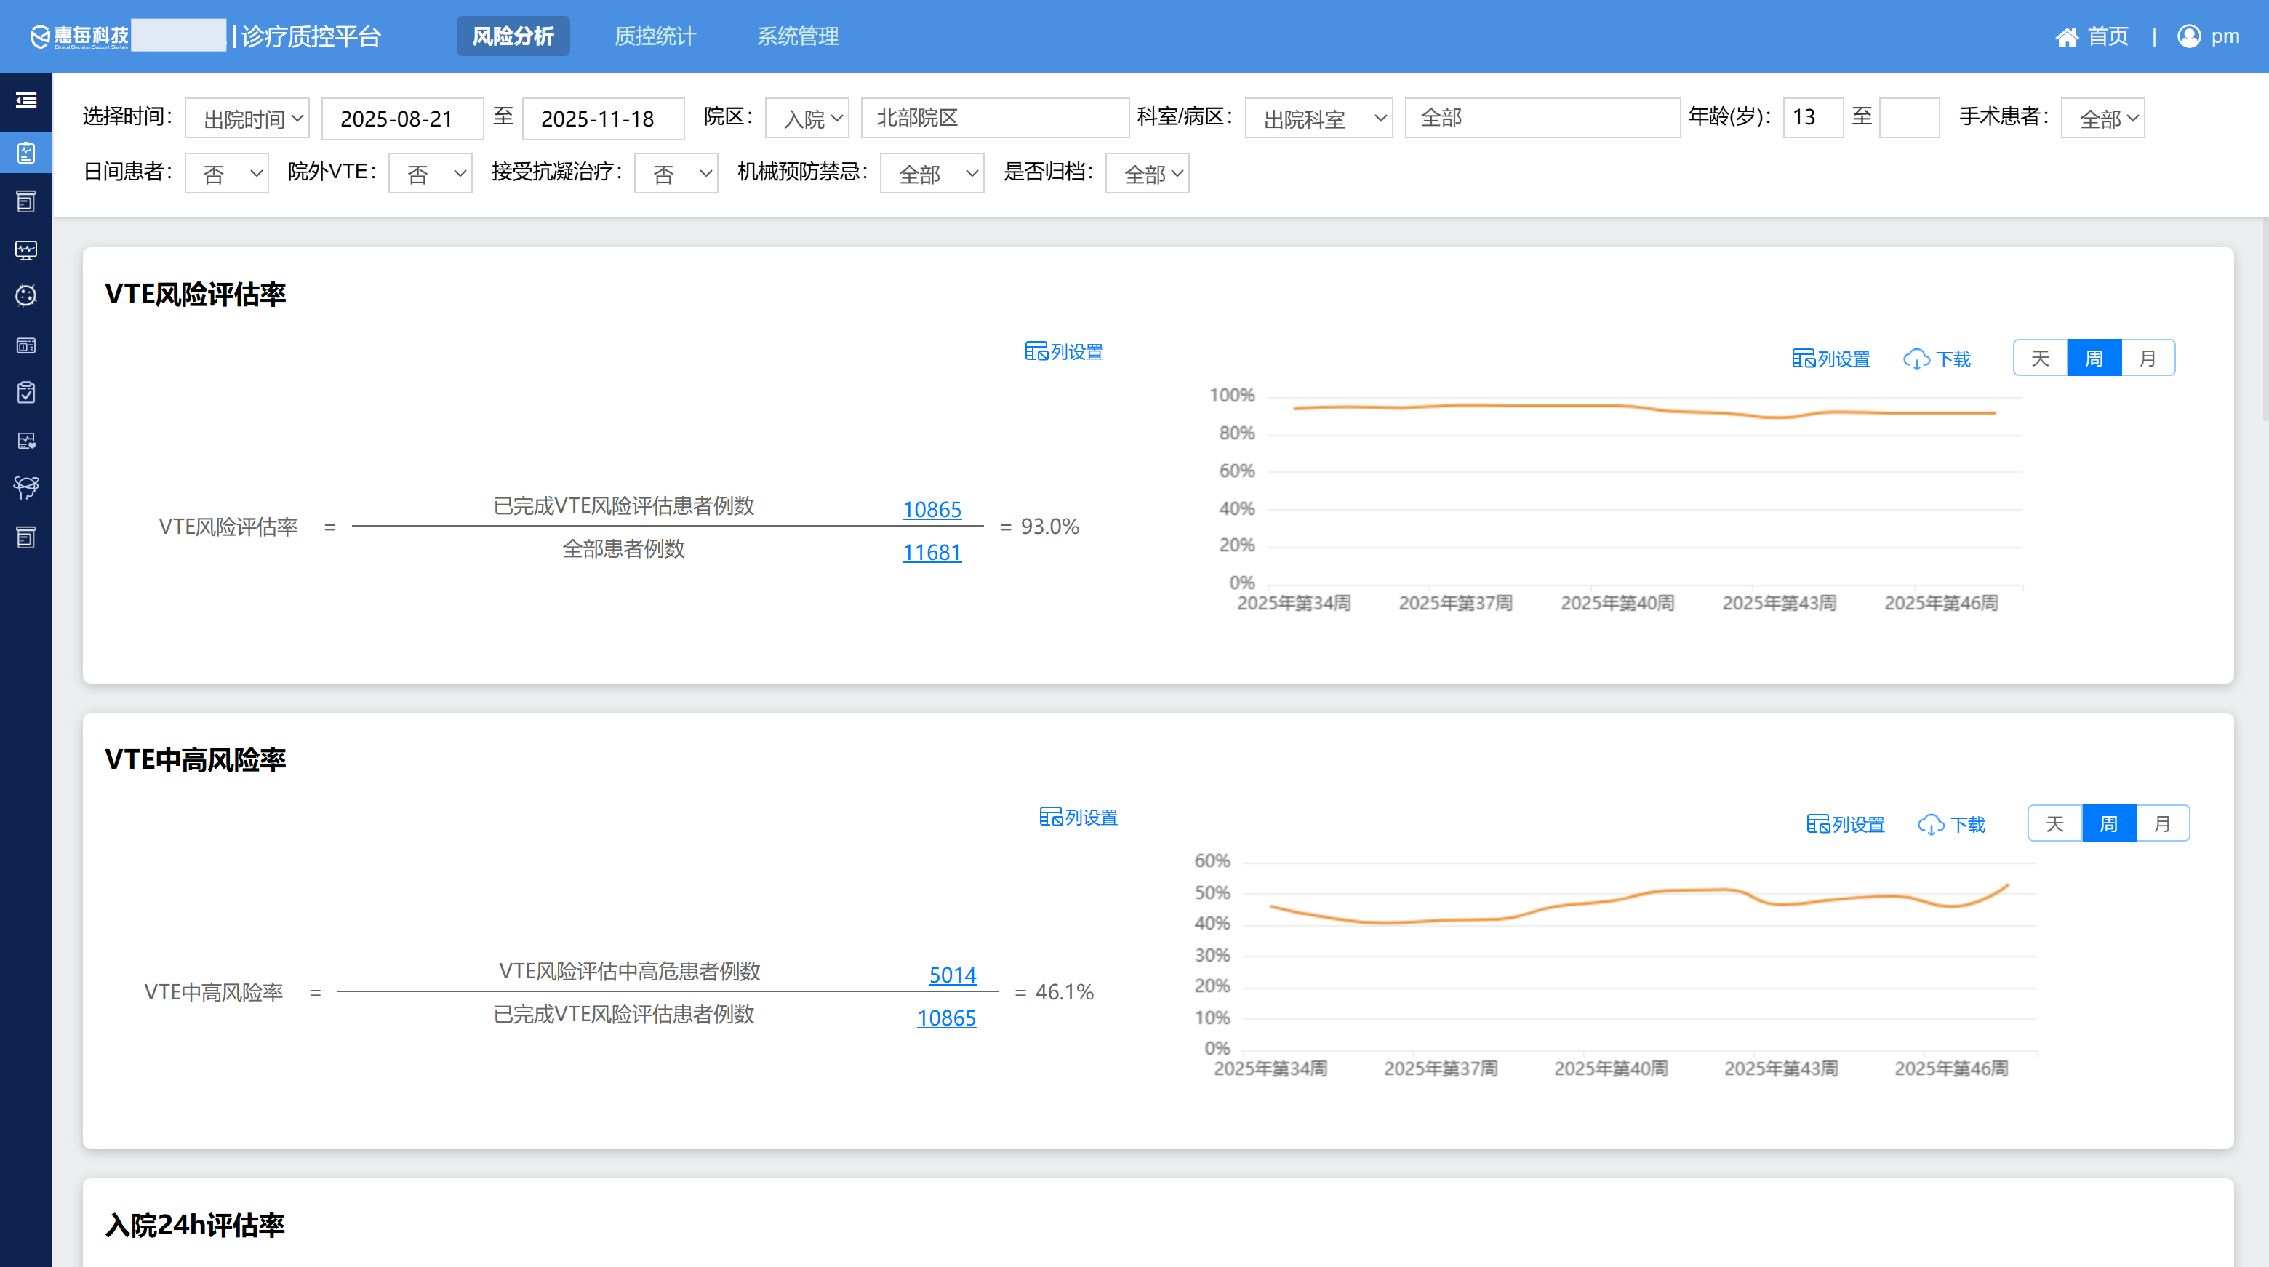Screen dimensions: 2269x1267
Task: Open the 系统管理 menu
Action: (798, 36)
